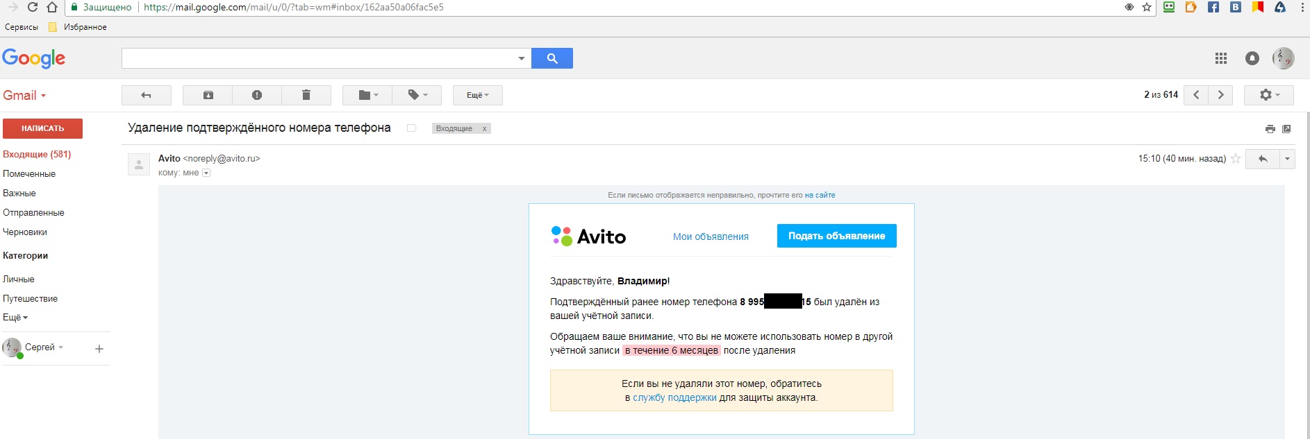Archive this email
Screen dimensions: 1310x439
click(x=208, y=95)
